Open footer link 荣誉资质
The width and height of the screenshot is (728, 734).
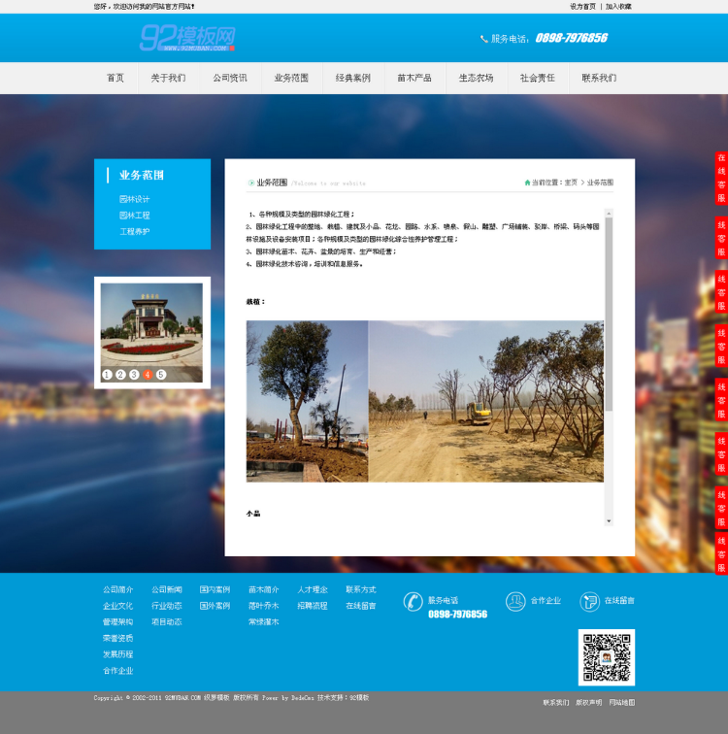[117, 639]
